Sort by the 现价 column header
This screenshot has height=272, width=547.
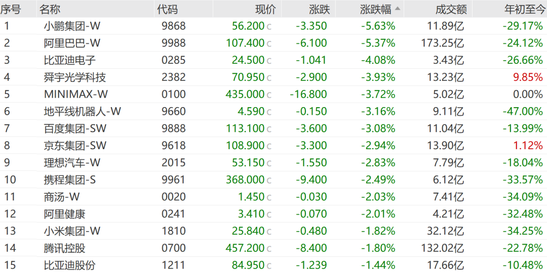[266, 10]
